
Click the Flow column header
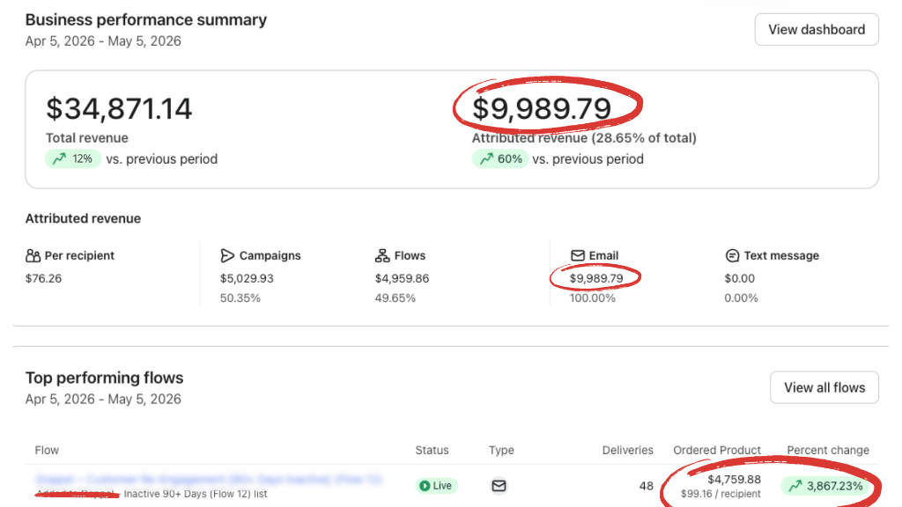click(47, 450)
